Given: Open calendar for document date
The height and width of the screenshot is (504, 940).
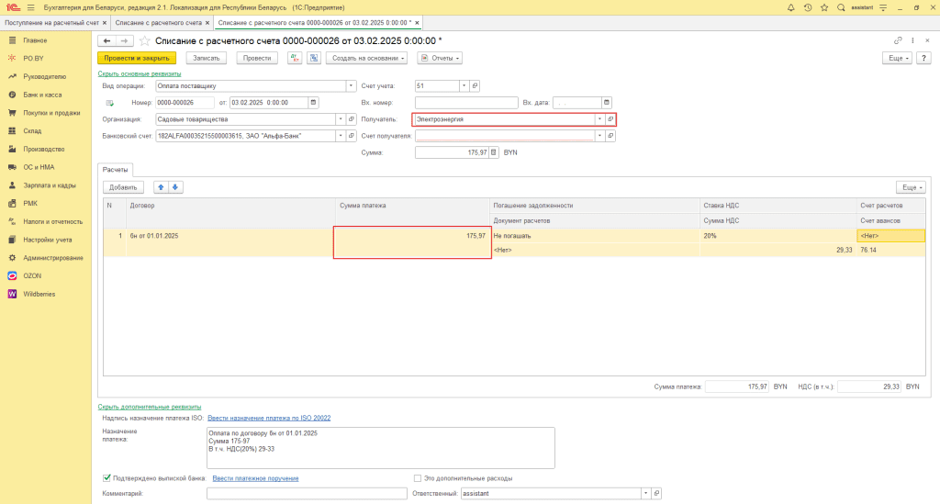Looking at the screenshot, I should tap(313, 103).
